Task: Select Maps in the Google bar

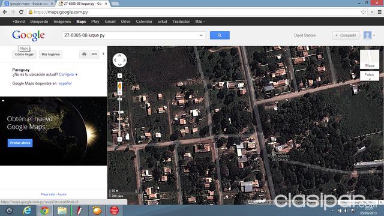Action: pyautogui.click(x=81, y=22)
